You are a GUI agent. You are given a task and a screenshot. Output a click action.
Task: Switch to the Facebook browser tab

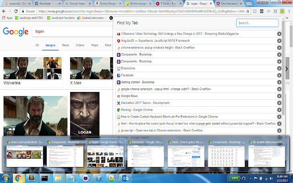click(x=48, y=4)
